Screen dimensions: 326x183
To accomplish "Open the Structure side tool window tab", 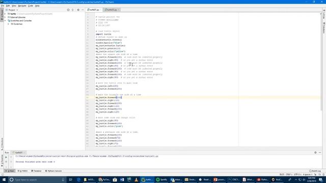I will [x=2, y=144].
